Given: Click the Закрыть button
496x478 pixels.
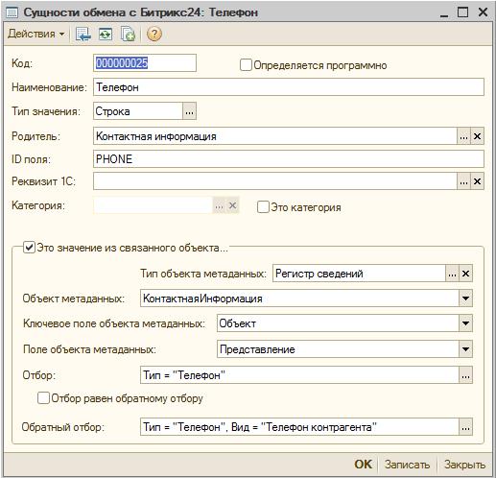Looking at the screenshot, I should coord(464,465).
